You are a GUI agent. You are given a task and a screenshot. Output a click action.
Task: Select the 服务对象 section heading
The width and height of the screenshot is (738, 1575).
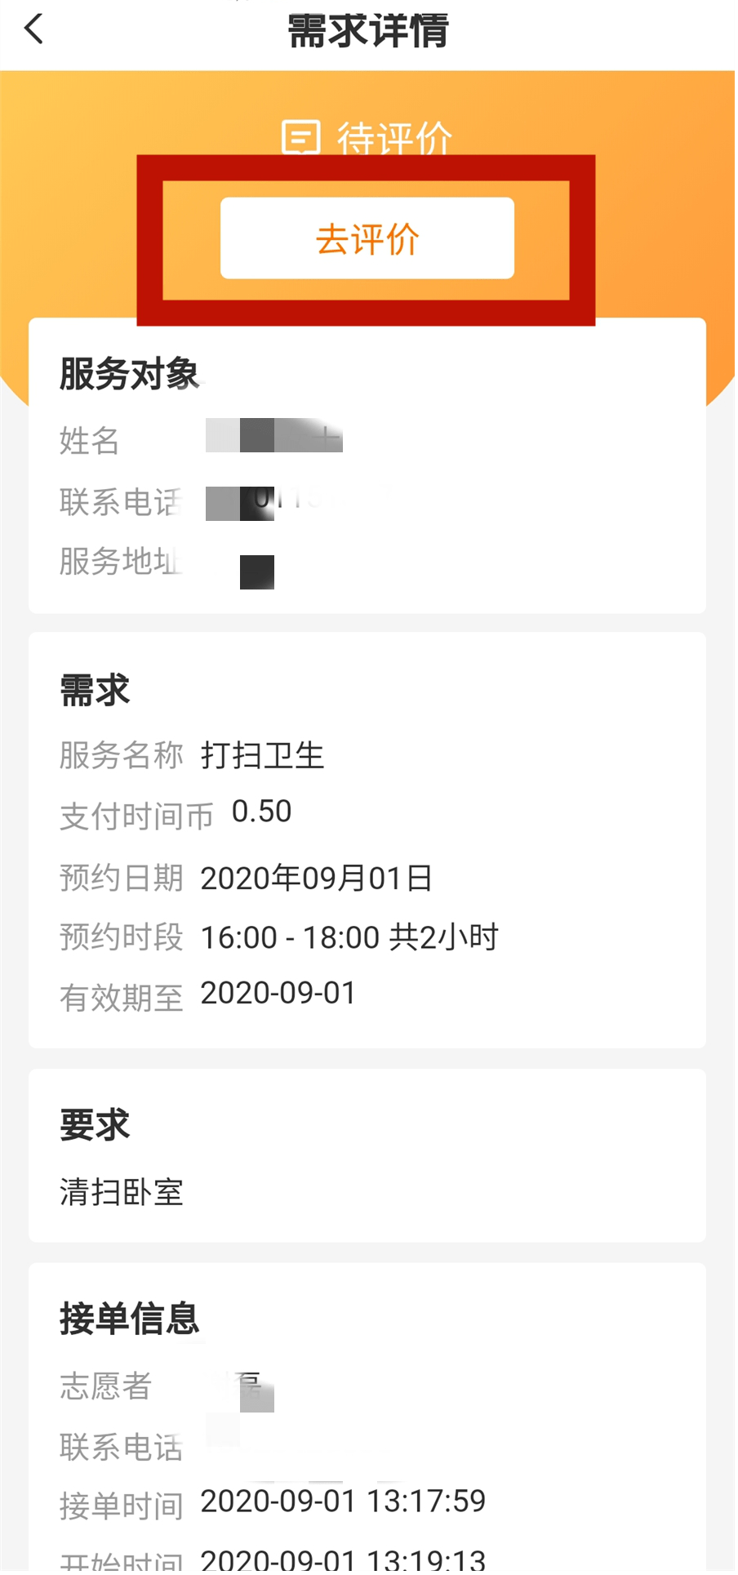(x=129, y=374)
